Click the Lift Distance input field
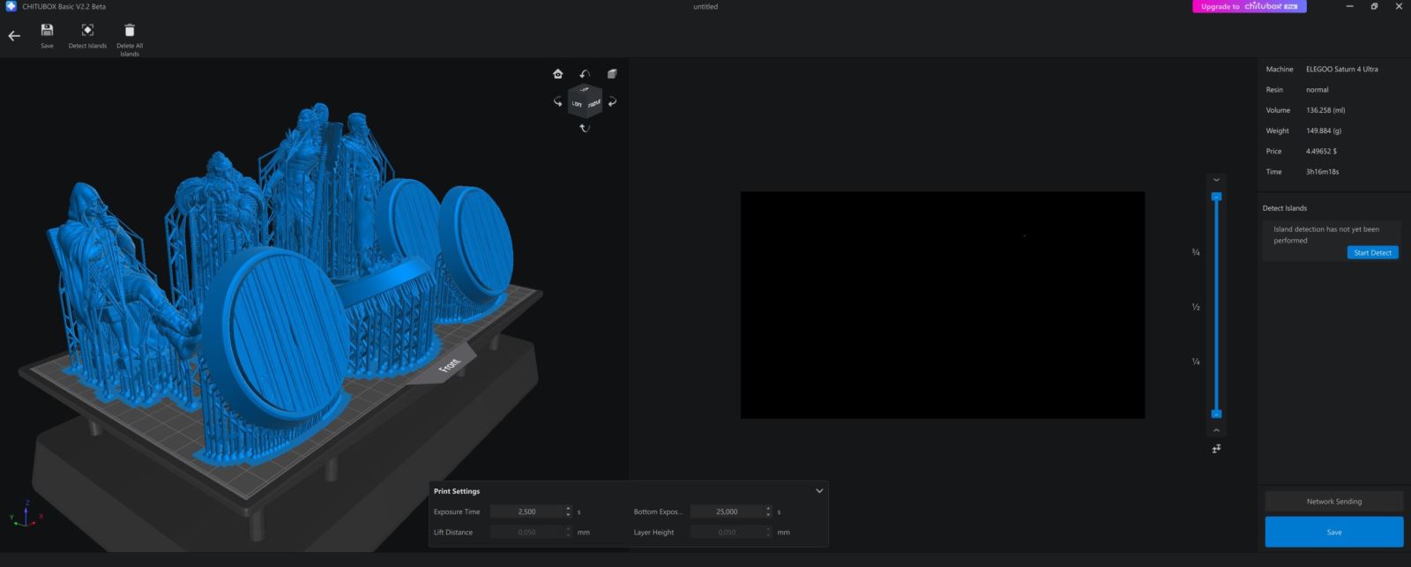 [527, 533]
